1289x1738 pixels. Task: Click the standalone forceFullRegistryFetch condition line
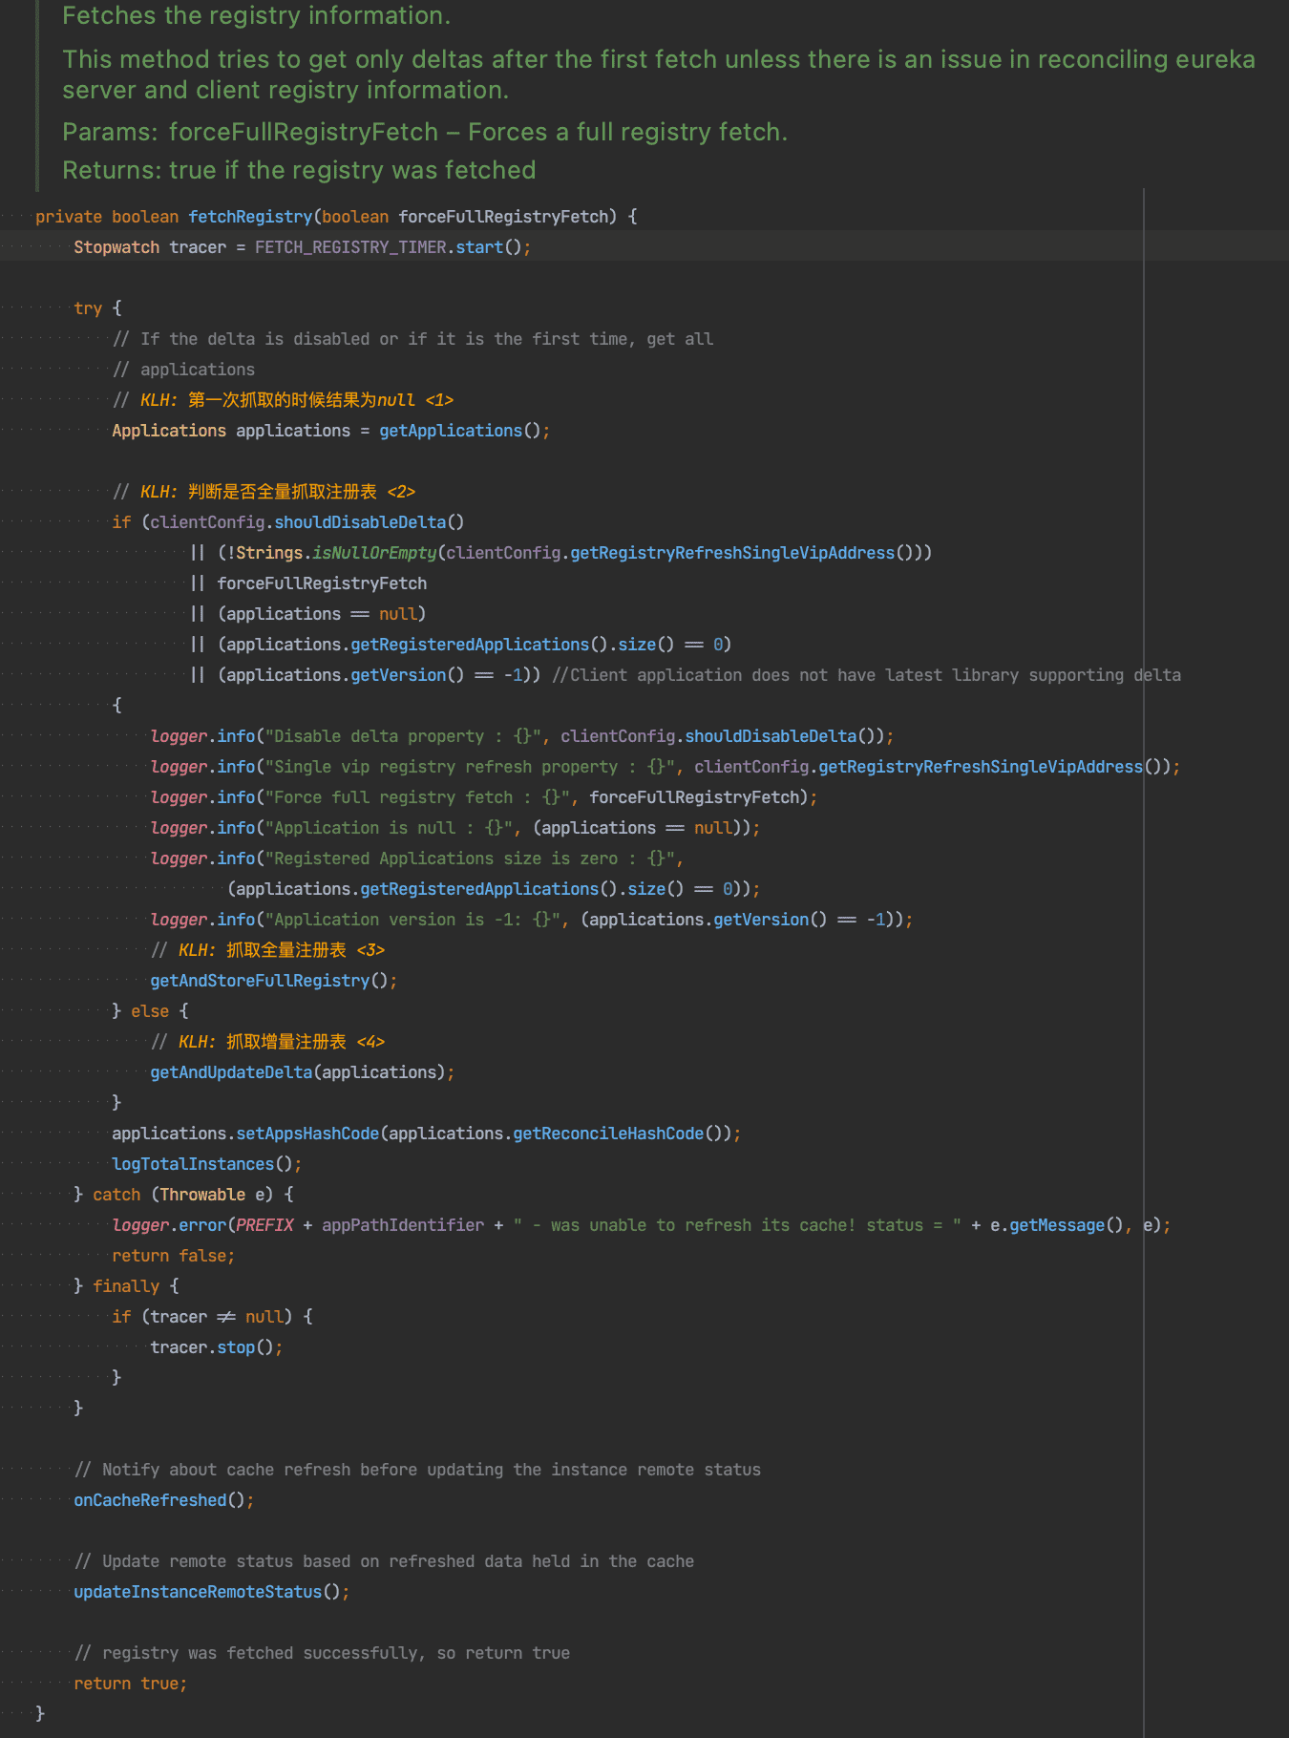click(322, 583)
